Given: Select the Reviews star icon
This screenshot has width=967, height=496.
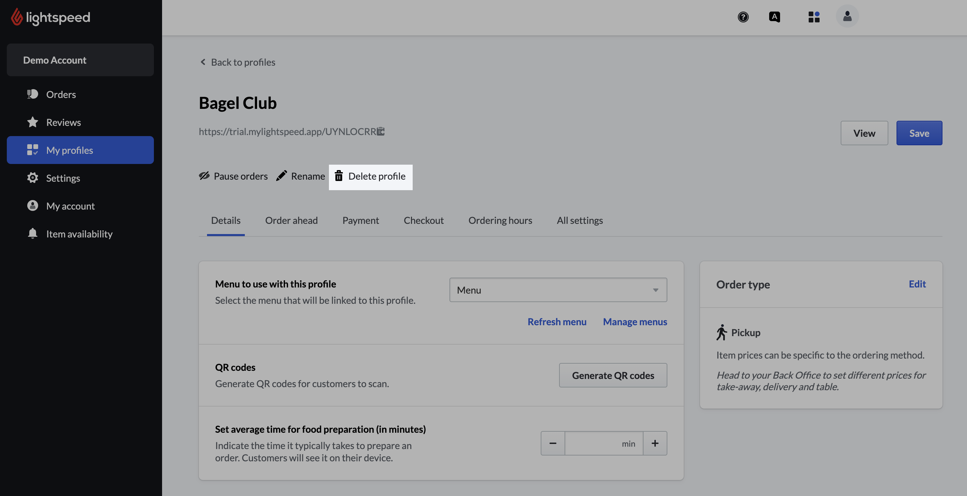Looking at the screenshot, I should point(32,122).
